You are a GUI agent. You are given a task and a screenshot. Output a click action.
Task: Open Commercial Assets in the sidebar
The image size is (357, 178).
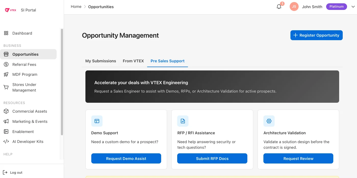click(28, 111)
